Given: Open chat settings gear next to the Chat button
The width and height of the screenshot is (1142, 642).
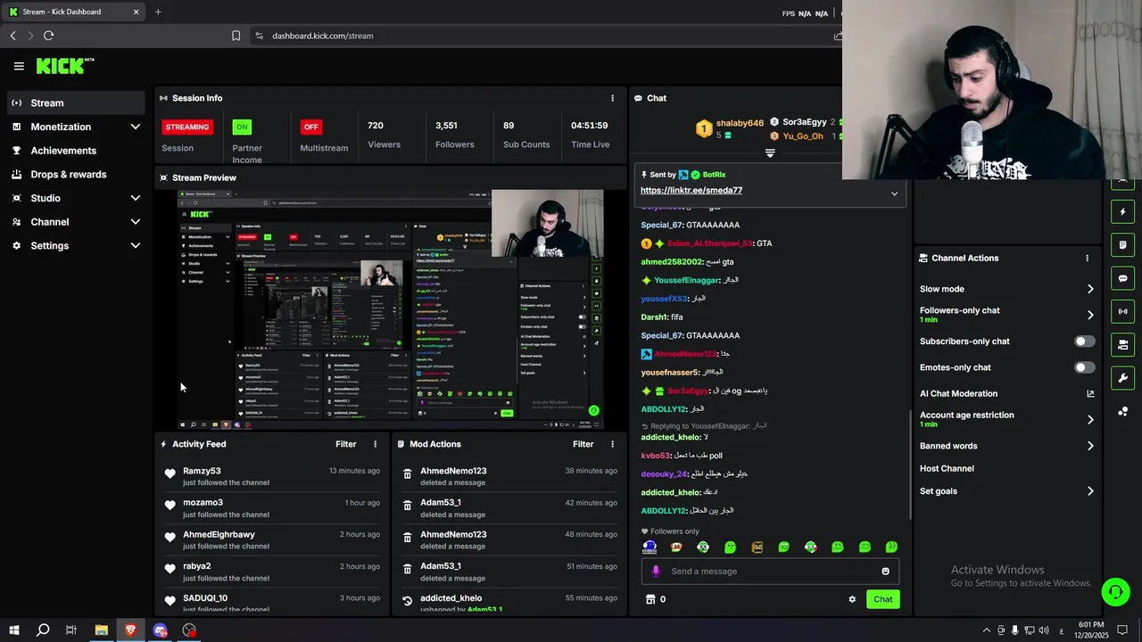Looking at the screenshot, I should tap(852, 599).
